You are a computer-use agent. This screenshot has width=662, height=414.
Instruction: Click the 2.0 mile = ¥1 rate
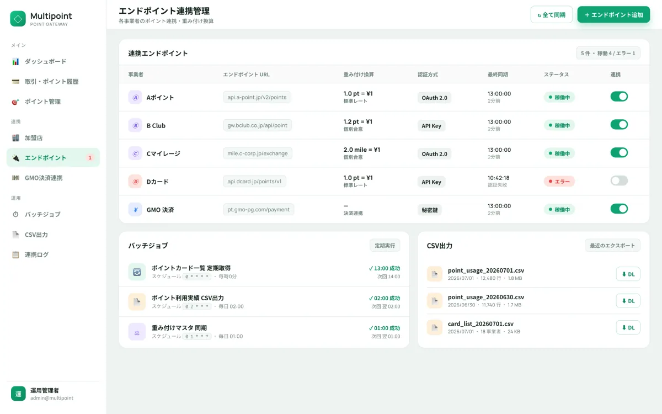[x=362, y=150]
